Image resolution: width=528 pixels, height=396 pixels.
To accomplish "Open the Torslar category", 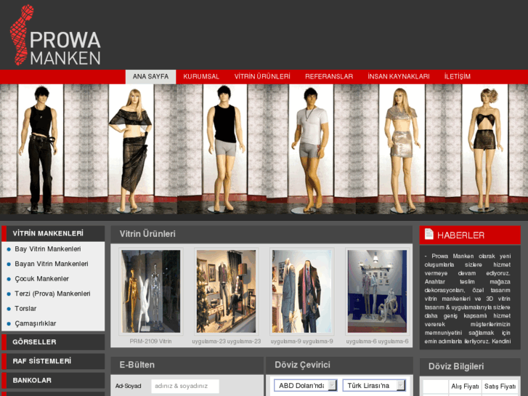I will 25,308.
